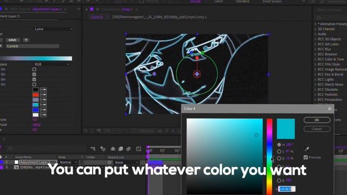This screenshot has width=347, height=195.
Task: Expand the BCC Lights effects category
Action: [316, 80]
